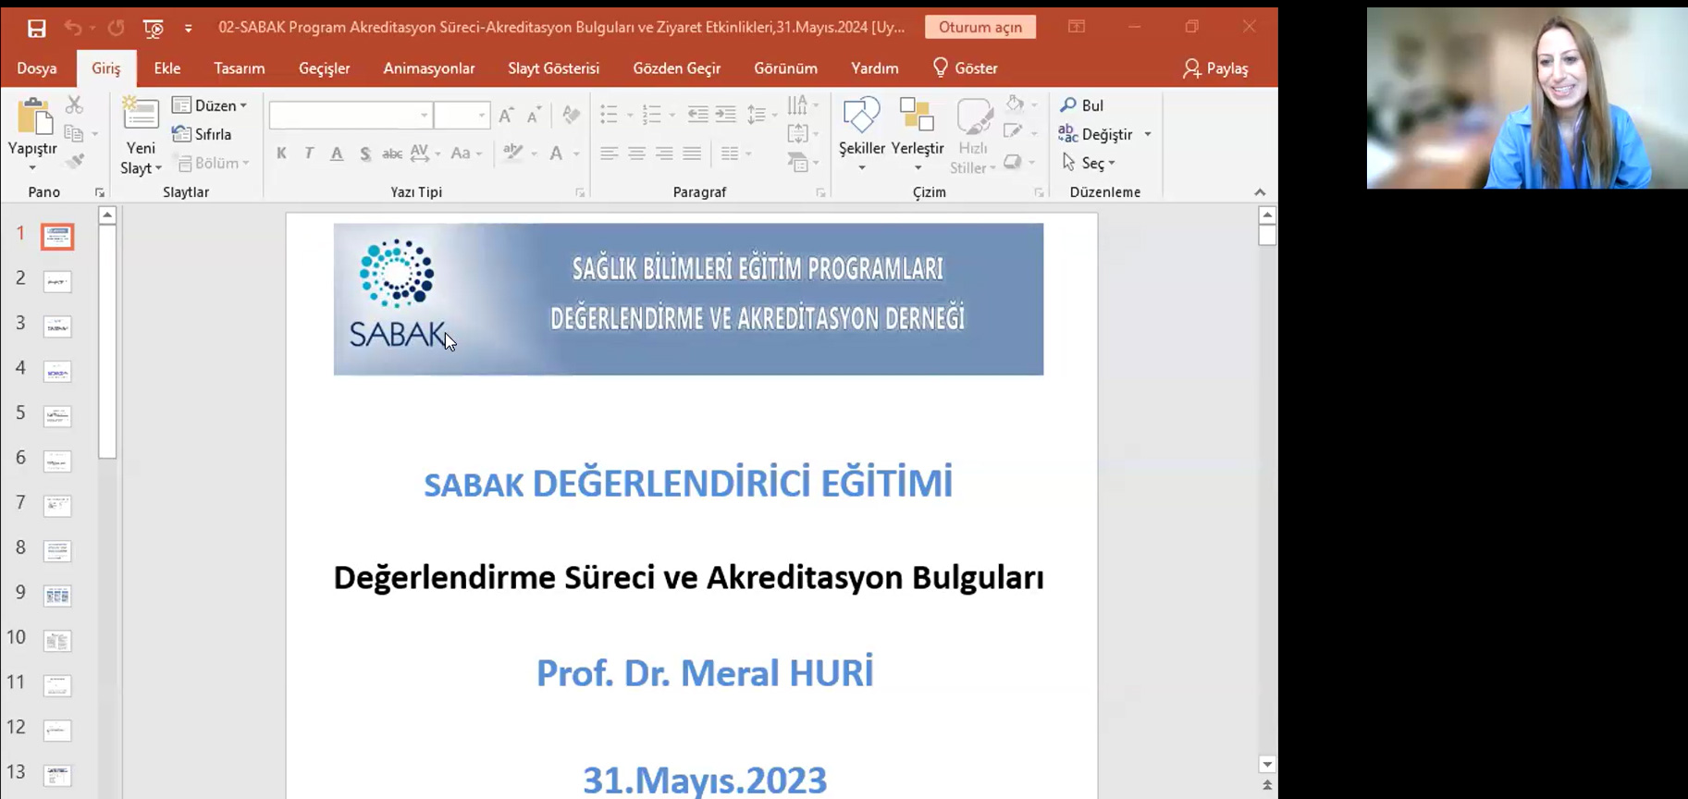Click the Redo icon in the quick access toolbar
Screen dimensions: 1688x799
[116, 28]
